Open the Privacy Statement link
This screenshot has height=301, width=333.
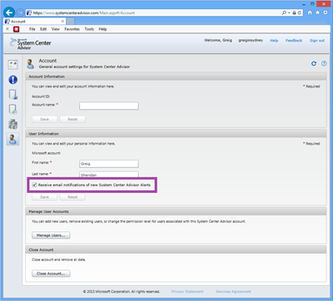[x=187, y=292]
